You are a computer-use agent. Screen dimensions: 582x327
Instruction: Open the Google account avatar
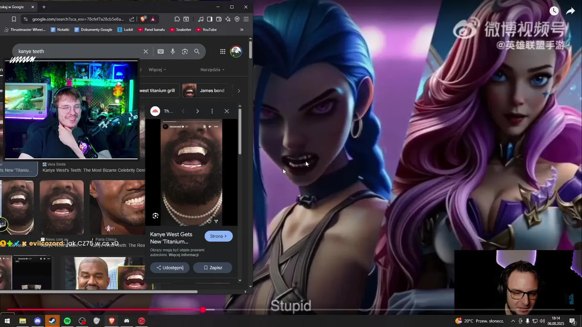click(236, 51)
